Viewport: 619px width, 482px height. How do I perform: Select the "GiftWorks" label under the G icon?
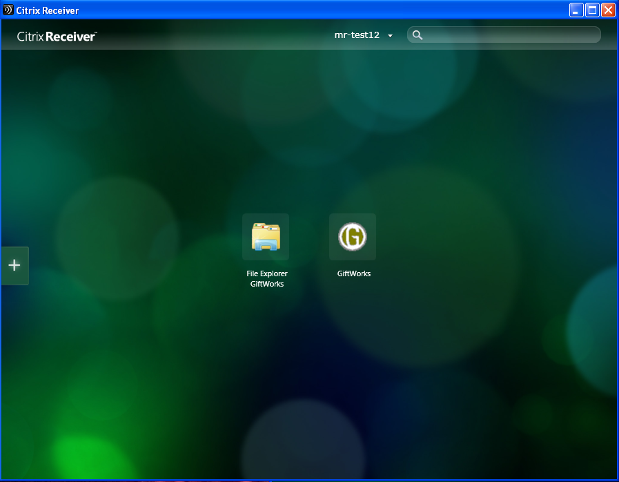click(353, 273)
